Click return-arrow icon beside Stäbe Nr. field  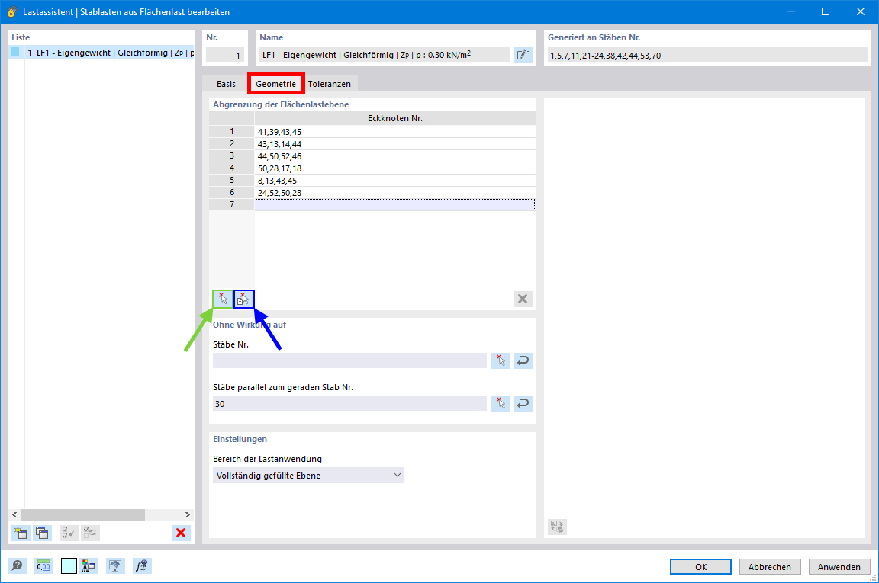(523, 360)
